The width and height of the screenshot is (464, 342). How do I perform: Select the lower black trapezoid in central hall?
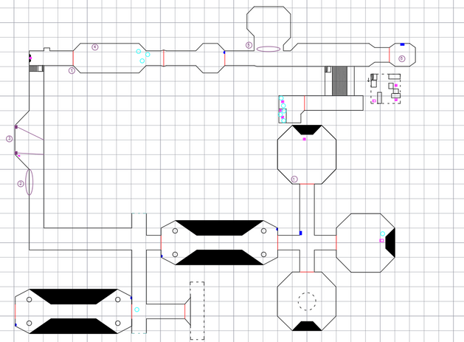219,257
